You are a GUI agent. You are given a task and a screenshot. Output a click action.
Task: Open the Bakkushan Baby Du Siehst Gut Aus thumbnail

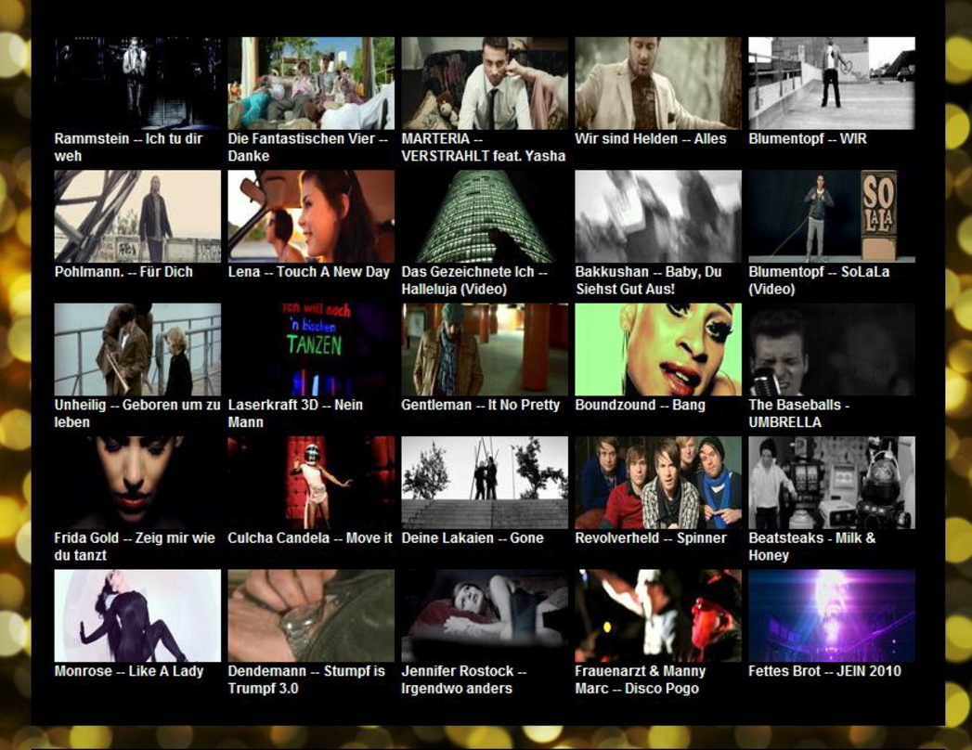coord(658,216)
